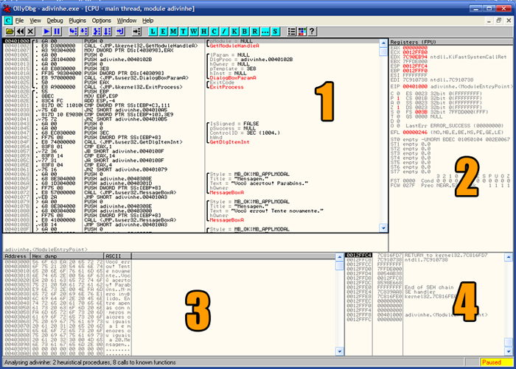Open the Window menu
Viewport: 516px width, 369px height.
(x=127, y=21)
